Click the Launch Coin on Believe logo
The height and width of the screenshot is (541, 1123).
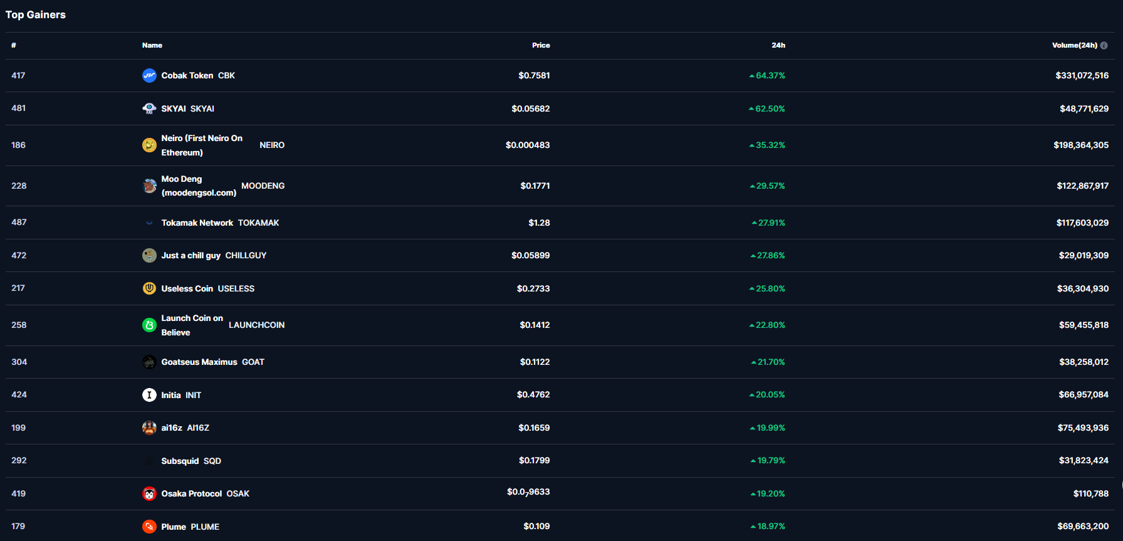coord(149,325)
